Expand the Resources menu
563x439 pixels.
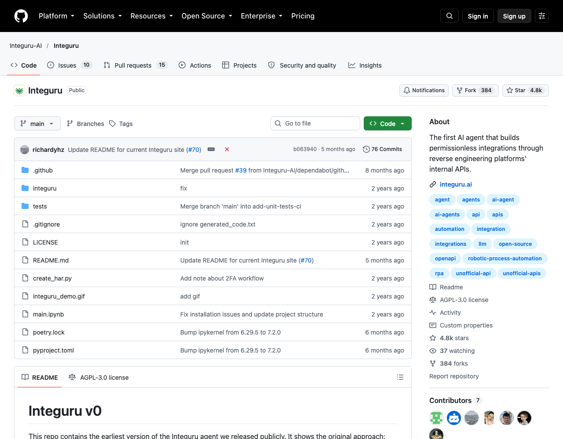click(x=152, y=16)
